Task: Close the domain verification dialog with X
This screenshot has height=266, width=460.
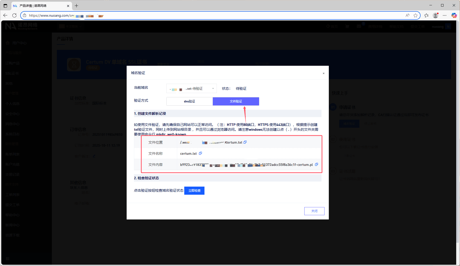Action: 324,73
